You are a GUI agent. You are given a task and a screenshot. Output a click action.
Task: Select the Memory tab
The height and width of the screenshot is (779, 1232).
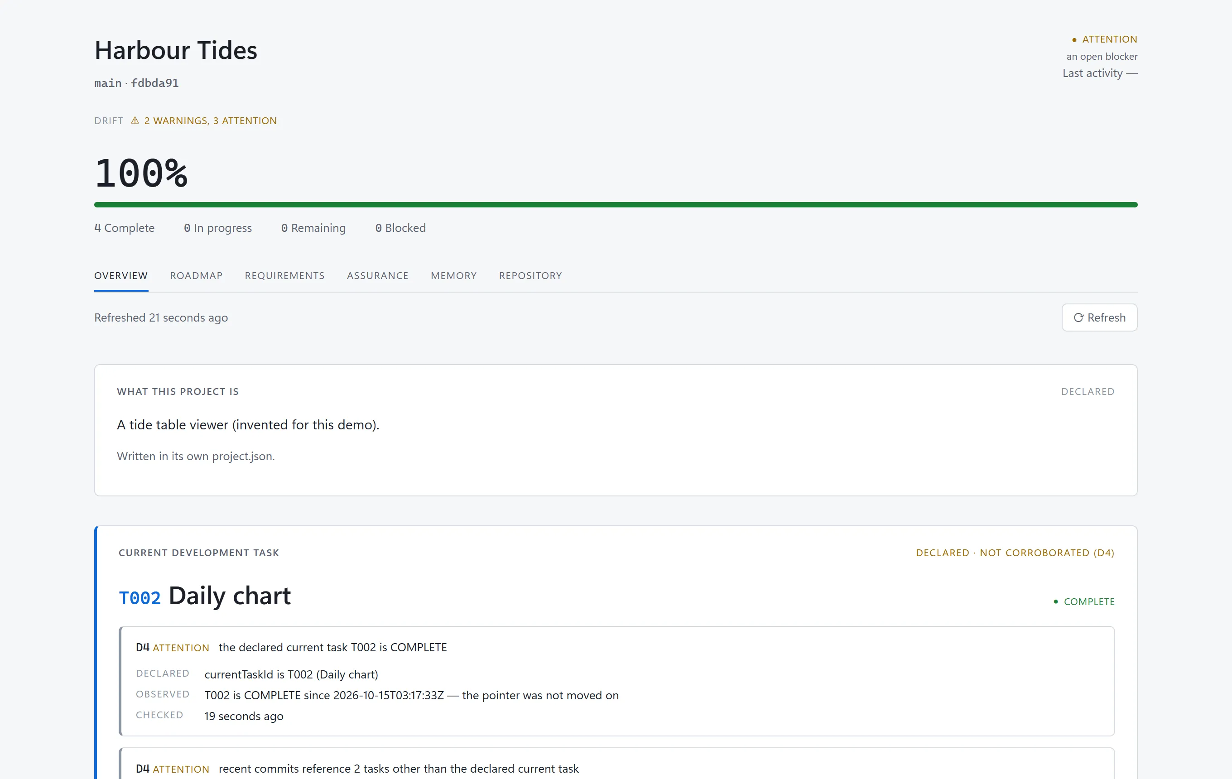(x=454, y=276)
